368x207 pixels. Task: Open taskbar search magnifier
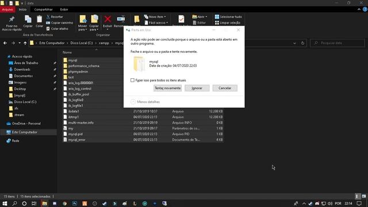[x=14, y=204]
